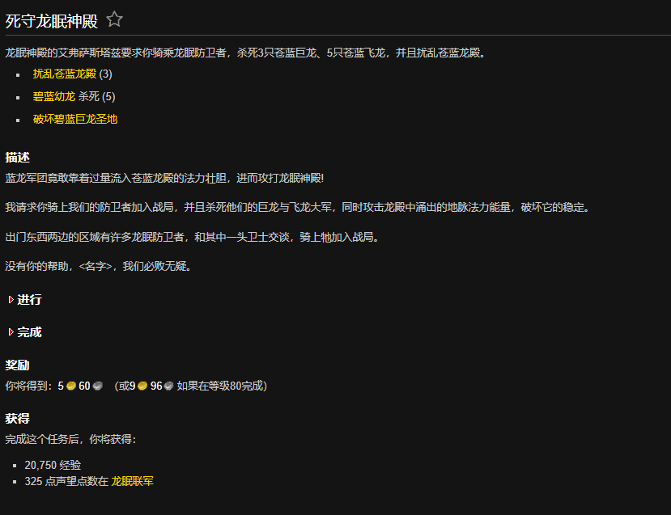Open the 扰乱苍蓝龙殿 objective link
This screenshot has height=515, width=671.
pos(65,73)
